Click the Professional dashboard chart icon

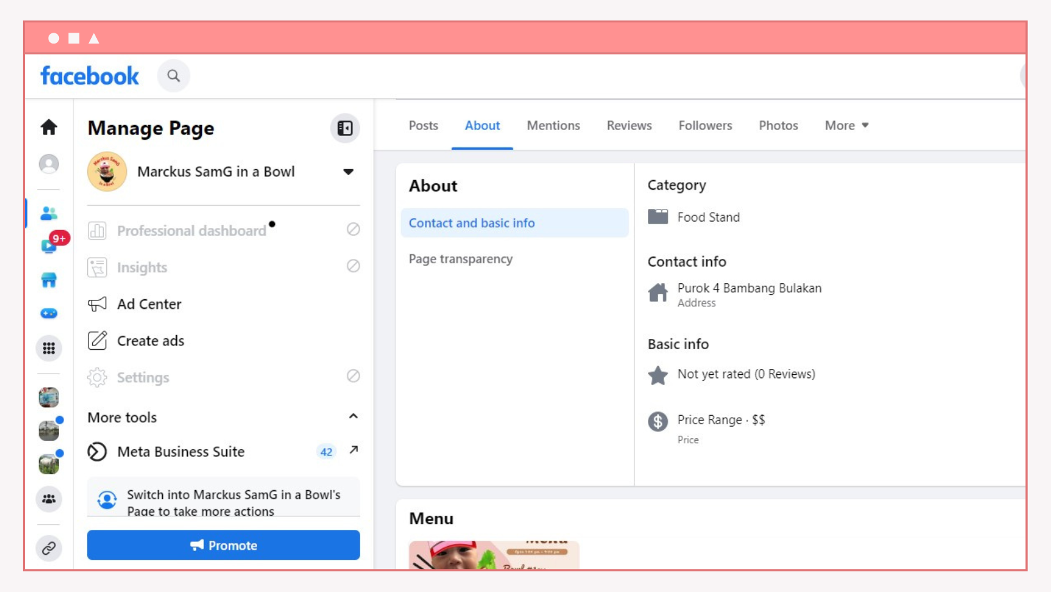(x=97, y=231)
